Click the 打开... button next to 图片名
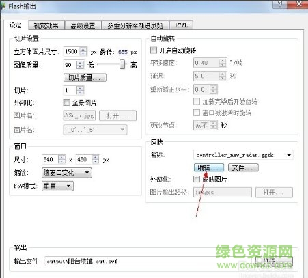Viewport: 308px width, 278px height. (x=117, y=115)
